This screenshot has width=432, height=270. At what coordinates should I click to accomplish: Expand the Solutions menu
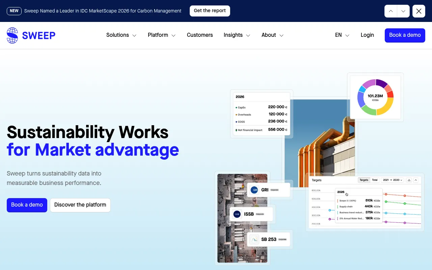[121, 35]
